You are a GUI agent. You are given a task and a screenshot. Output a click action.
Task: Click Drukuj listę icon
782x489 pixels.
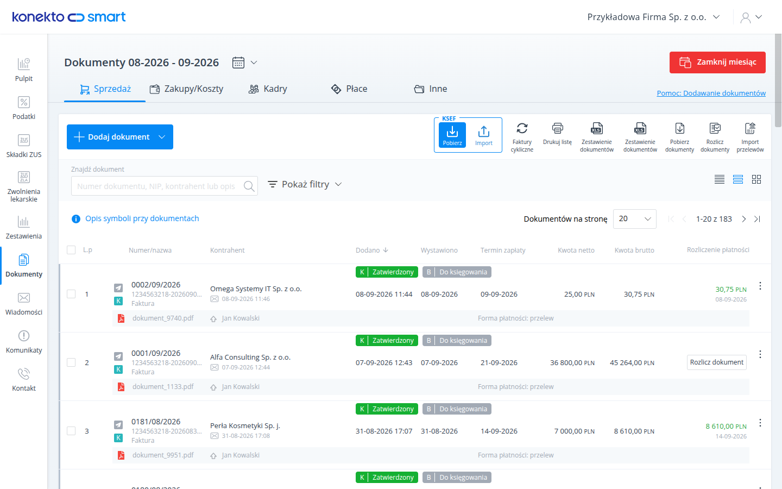coord(557,134)
